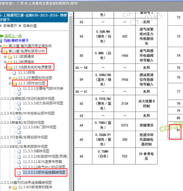The width and height of the screenshot is (183, 191).
Task: Open 11.3.3.8车轮/车身底部部件视图
Action: tap(24, 147)
